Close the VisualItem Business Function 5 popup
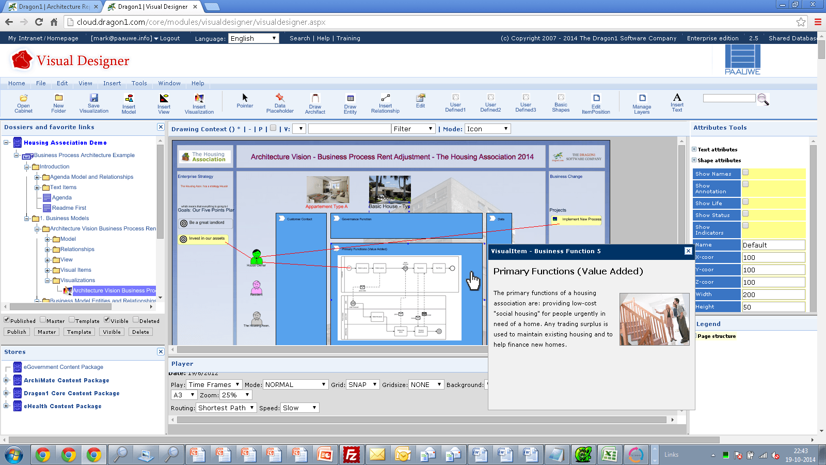The width and height of the screenshot is (826, 465). 688,251
